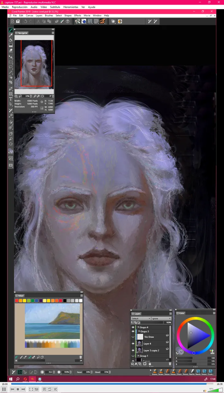
Task: Stop VLC playback
Action: click(x=18, y=389)
